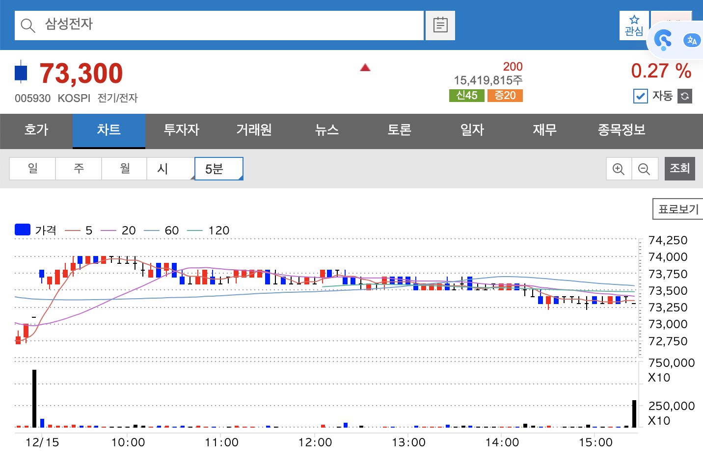The height and width of the screenshot is (460, 703).
Task: Click the 0.27 % change rate
Action: [661, 71]
